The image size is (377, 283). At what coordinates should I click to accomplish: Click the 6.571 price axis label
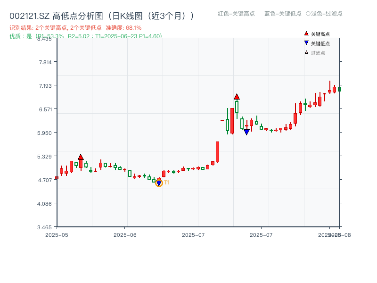45,109
